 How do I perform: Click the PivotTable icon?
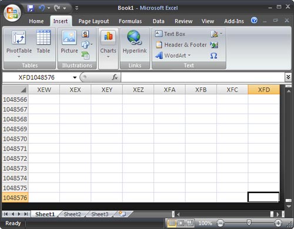[x=19, y=38]
